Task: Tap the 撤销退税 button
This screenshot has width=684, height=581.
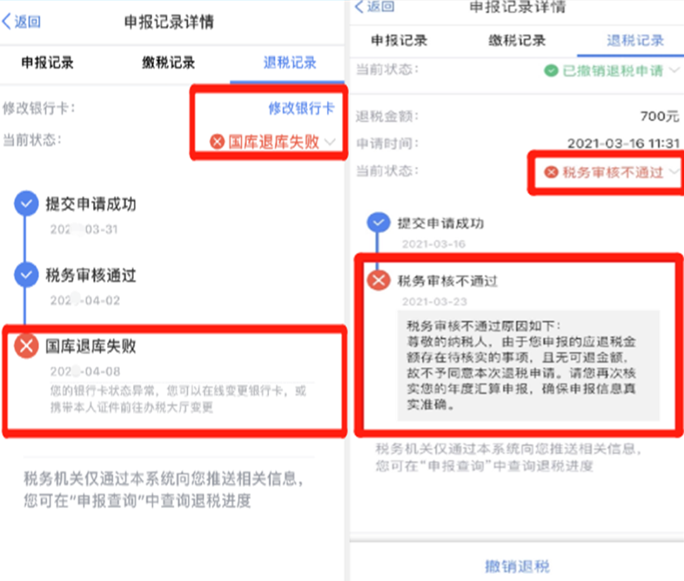Action: pyautogui.click(x=517, y=566)
